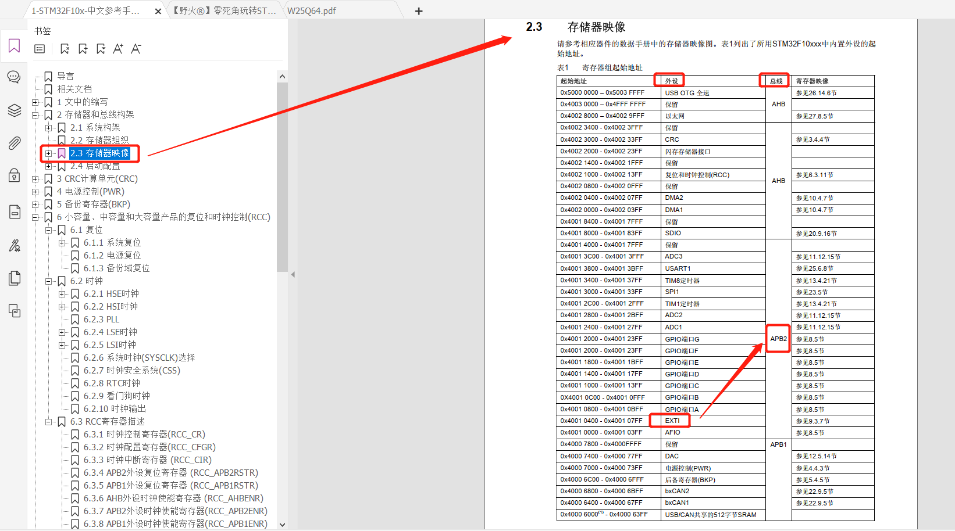Open the Digital Signatures pen panel

(x=15, y=246)
